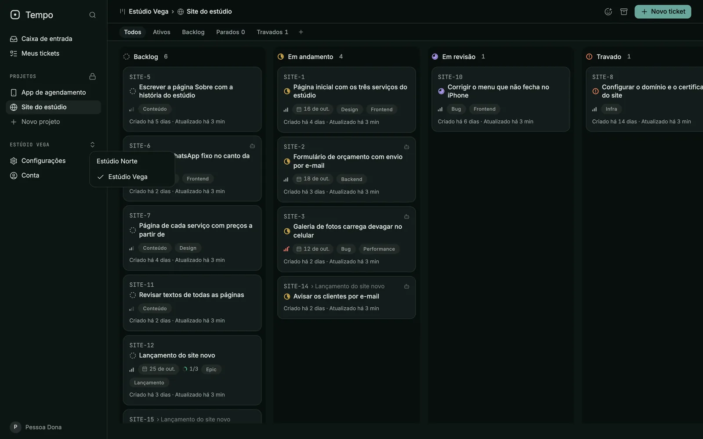703x439 pixels.
Task: Select Estúdio Norte from the workspace menu
Action: point(132,161)
